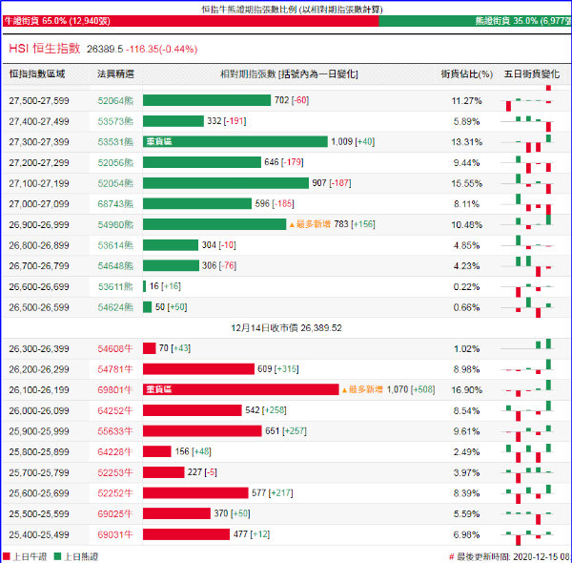Click the red bar showing 651 [+257]
The image size is (572, 563).
click(202, 430)
